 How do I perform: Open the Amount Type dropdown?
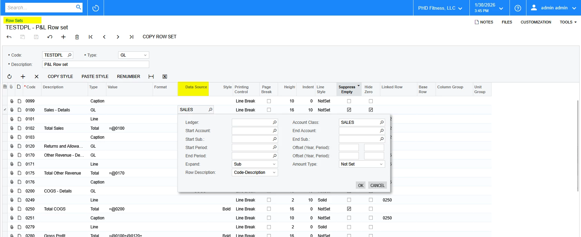[x=381, y=164]
